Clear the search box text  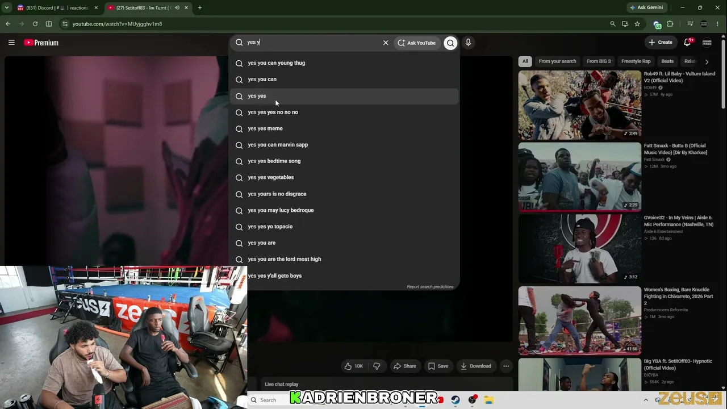pyautogui.click(x=386, y=43)
